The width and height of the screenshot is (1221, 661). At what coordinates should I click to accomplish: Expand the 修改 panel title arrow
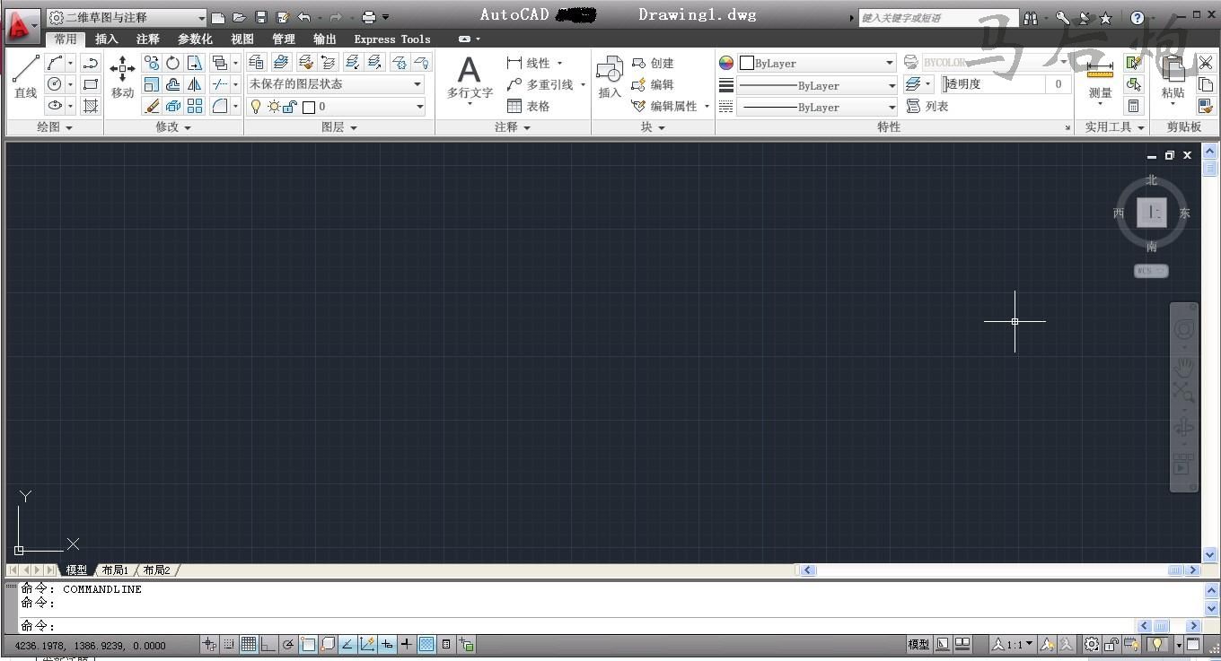tap(188, 127)
